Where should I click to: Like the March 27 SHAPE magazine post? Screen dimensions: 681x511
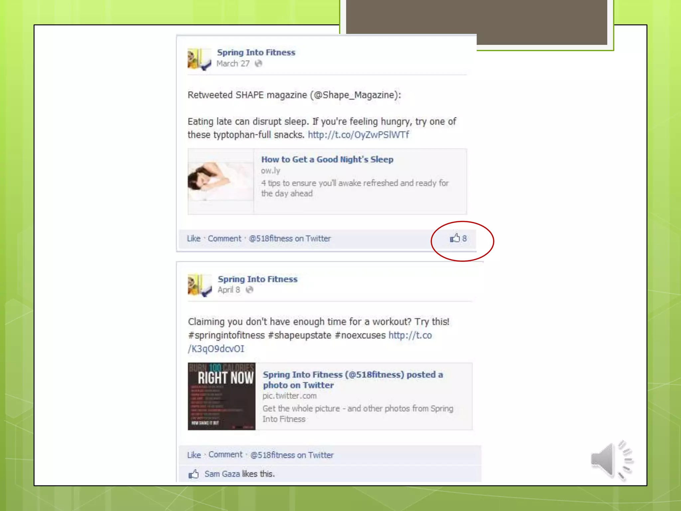pyautogui.click(x=194, y=239)
